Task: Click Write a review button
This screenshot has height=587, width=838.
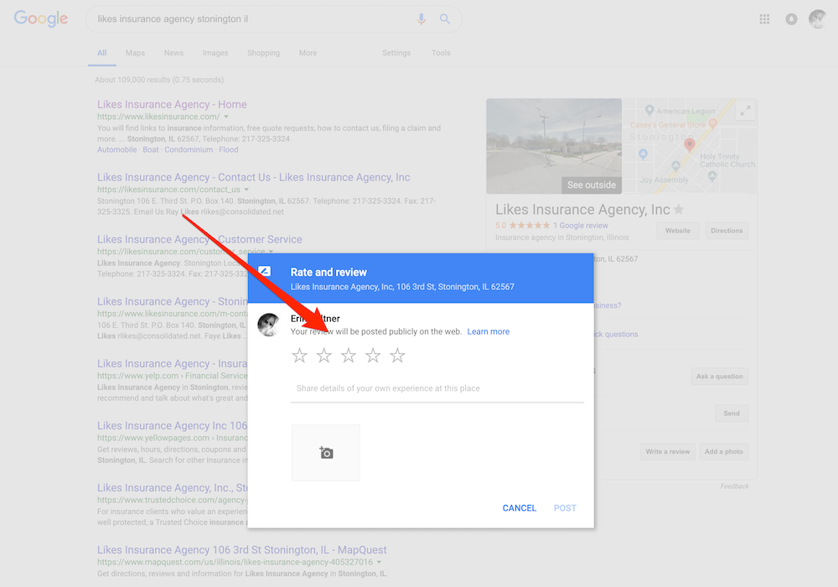Action: (x=668, y=452)
